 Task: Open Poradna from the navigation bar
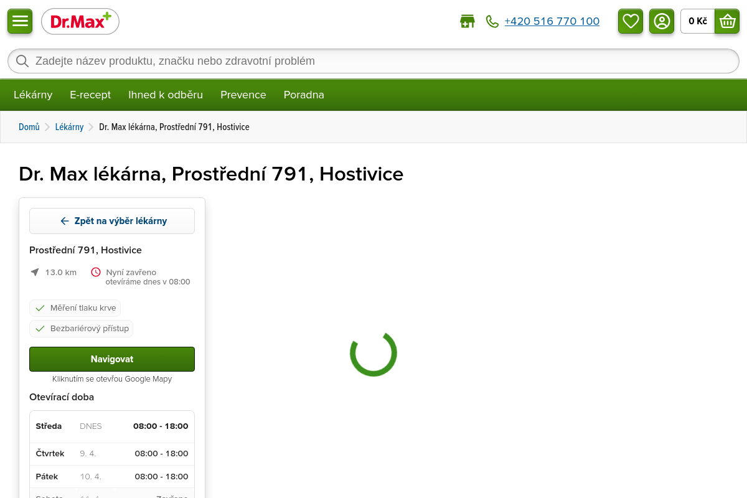click(304, 95)
